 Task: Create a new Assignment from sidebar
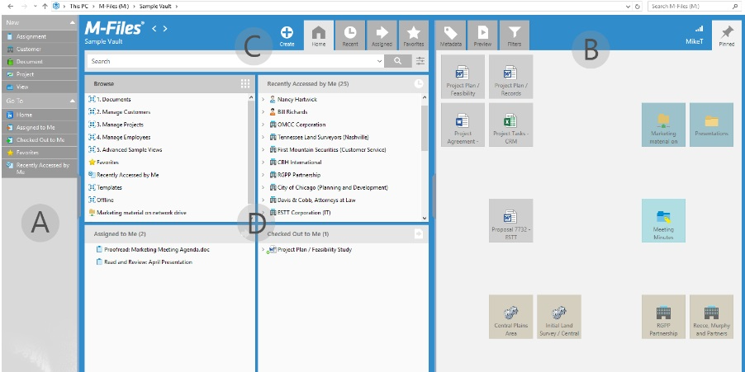(39, 36)
